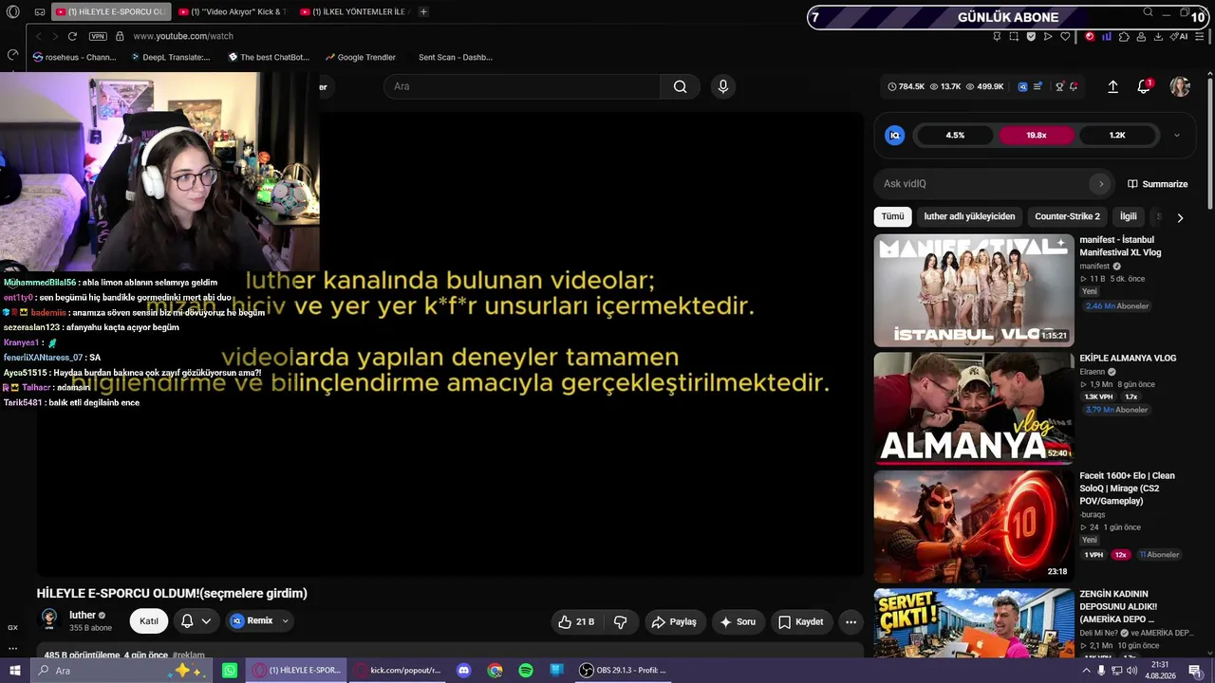Click the heart bookmark icon in address bar

1065,36
